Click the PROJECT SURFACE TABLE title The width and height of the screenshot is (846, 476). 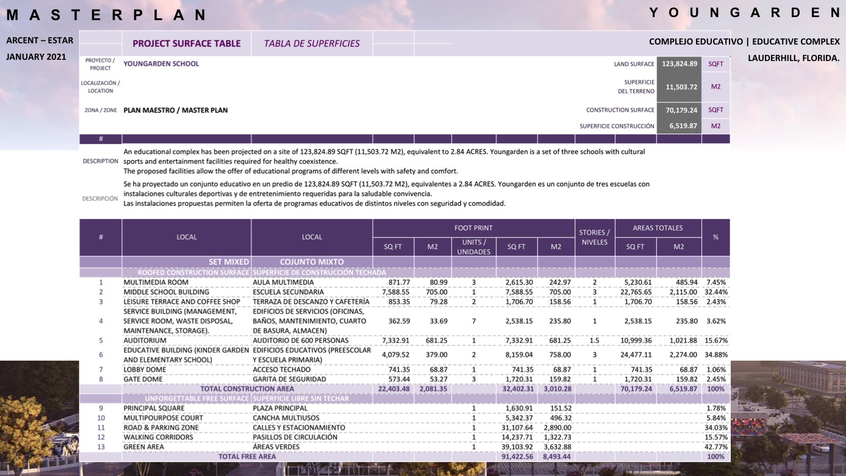pyautogui.click(x=186, y=44)
